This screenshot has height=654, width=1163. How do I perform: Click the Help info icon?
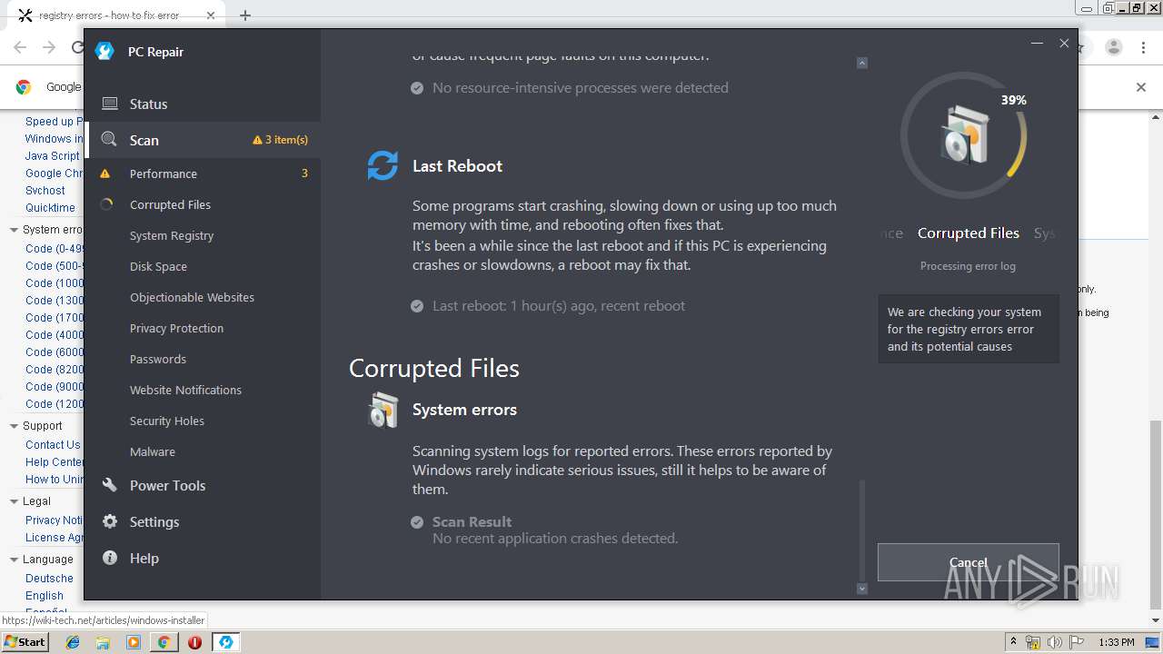109,558
